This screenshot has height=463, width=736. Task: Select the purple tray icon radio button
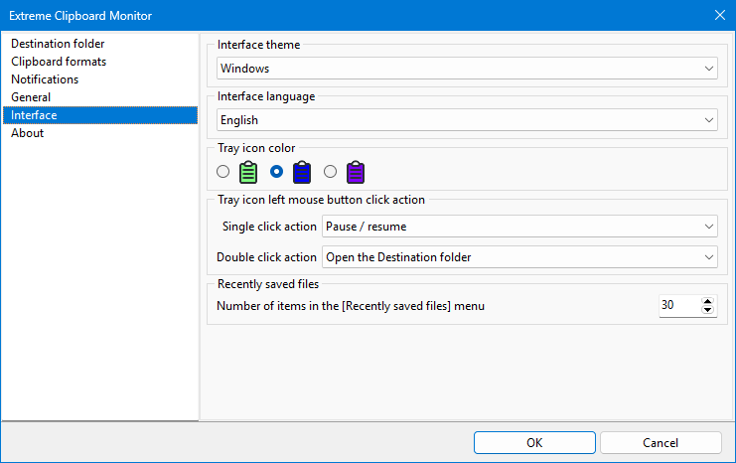330,172
